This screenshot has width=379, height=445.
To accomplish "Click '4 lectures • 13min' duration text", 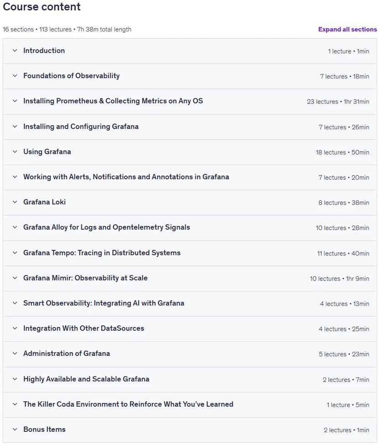I will (345, 304).
